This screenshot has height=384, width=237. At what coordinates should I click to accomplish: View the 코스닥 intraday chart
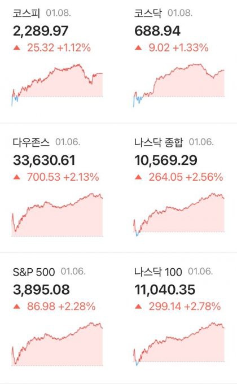coord(179,85)
